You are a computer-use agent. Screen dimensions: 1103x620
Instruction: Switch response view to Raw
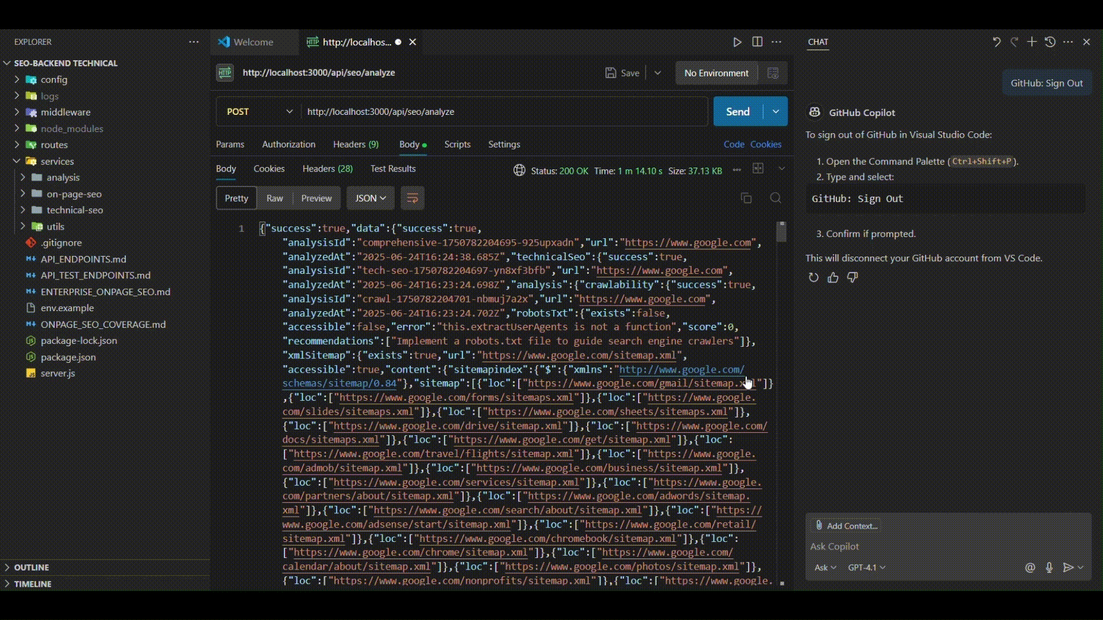(275, 198)
